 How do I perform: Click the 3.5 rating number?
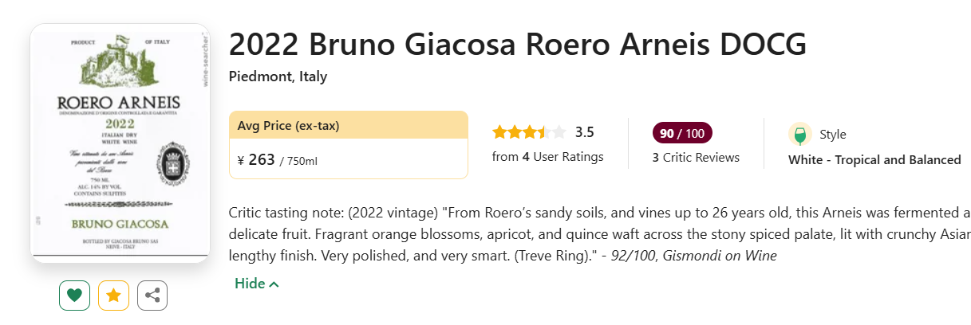[x=584, y=132]
